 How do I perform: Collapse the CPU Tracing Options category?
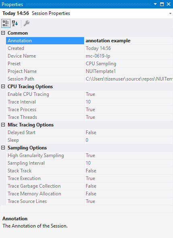tap(3, 87)
